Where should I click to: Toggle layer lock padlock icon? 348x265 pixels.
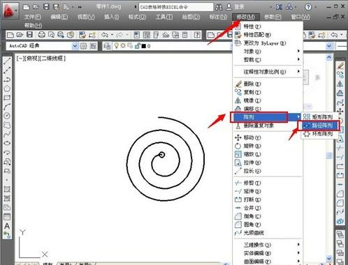pos(137,46)
